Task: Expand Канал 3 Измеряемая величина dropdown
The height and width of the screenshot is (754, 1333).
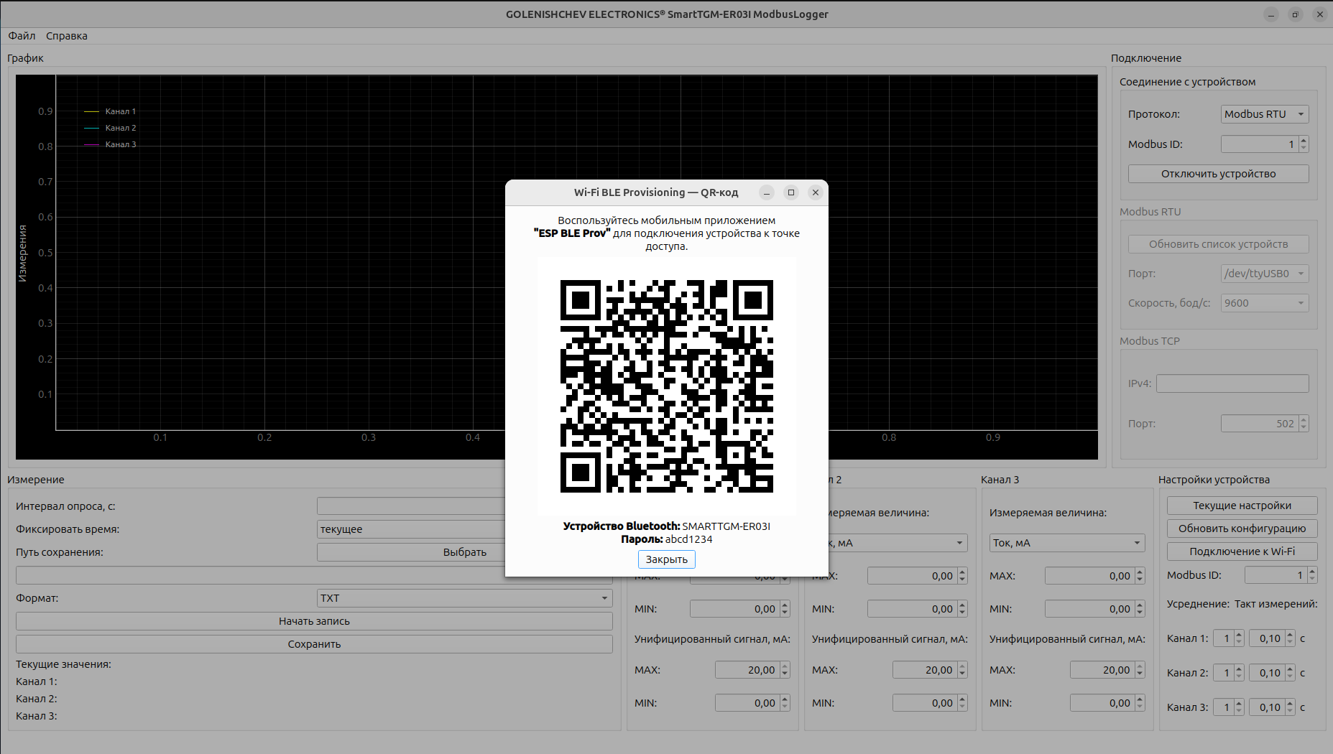Action: coord(1066,543)
